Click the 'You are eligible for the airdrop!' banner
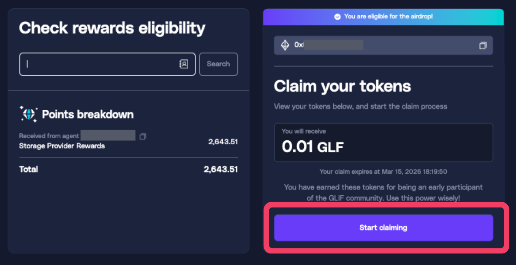 [384, 16]
